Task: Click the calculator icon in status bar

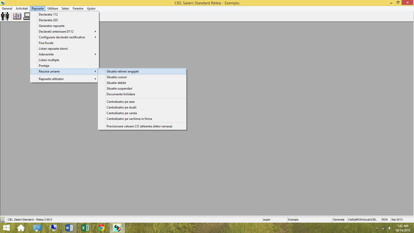Action: pyautogui.click(x=3, y=220)
